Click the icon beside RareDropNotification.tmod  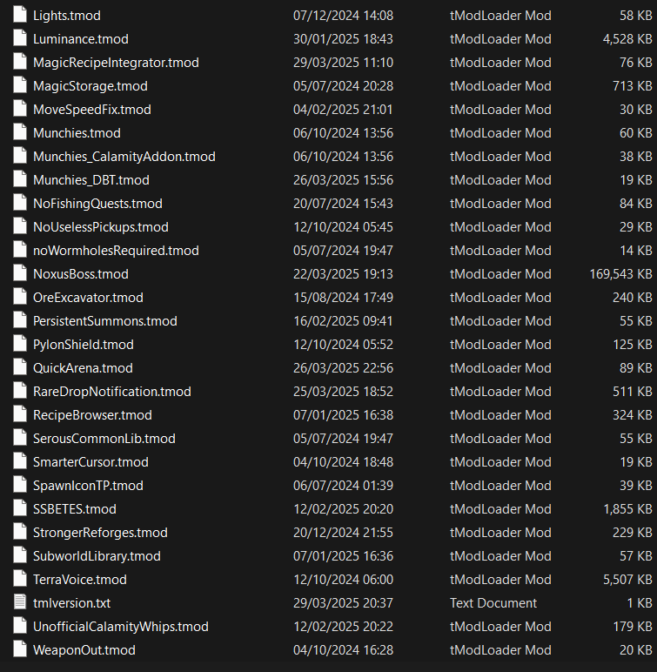[x=20, y=391]
